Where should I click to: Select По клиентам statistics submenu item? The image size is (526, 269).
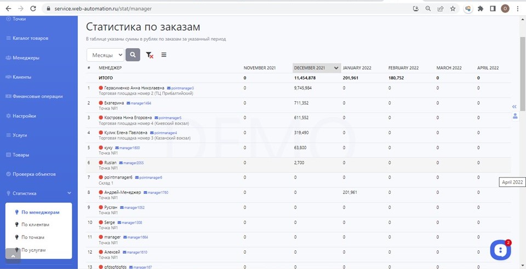(x=35, y=225)
